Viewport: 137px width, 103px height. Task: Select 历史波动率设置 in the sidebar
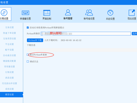pyautogui.click(x=9, y=83)
